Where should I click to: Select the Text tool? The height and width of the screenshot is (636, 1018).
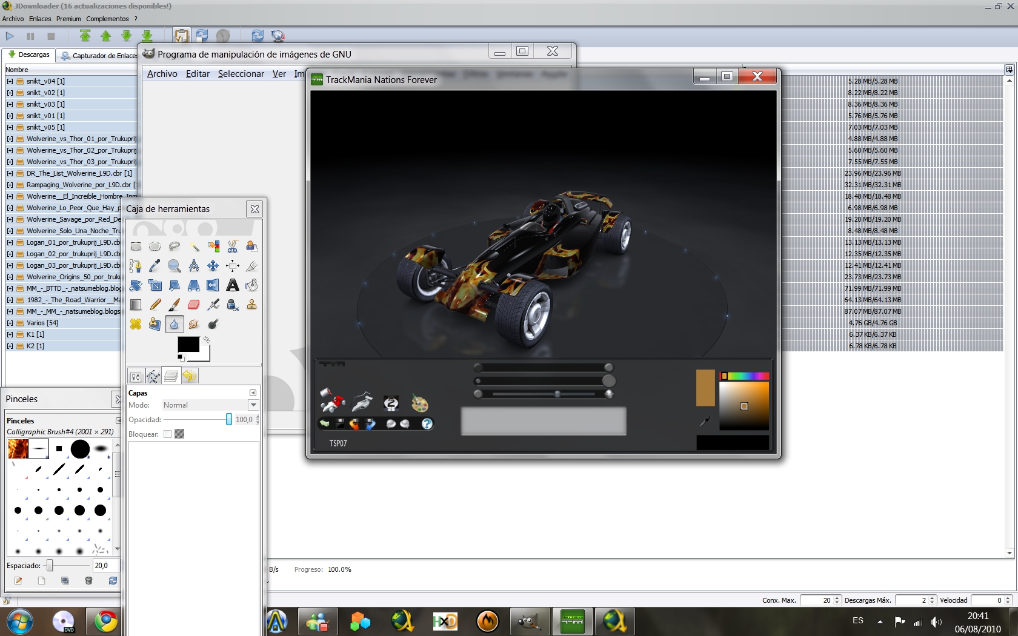(x=233, y=285)
